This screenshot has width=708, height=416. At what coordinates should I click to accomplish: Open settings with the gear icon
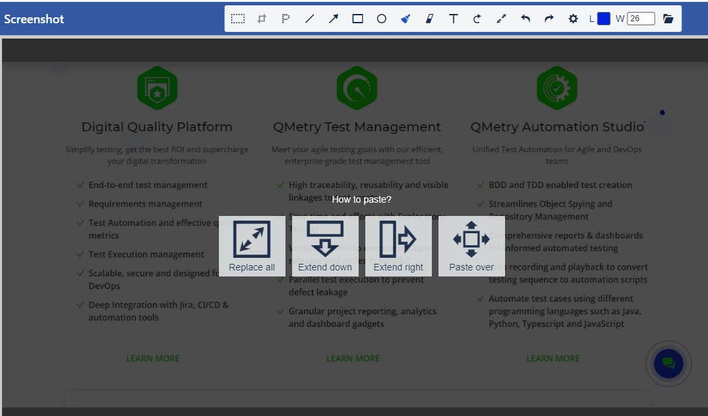[573, 19]
